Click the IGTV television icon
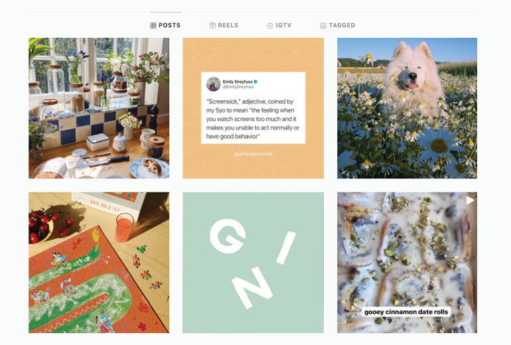511x345 pixels. coord(270,25)
